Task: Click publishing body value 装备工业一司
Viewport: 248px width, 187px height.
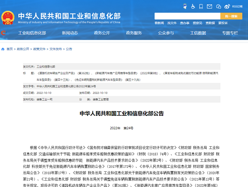Action: coord(44,99)
